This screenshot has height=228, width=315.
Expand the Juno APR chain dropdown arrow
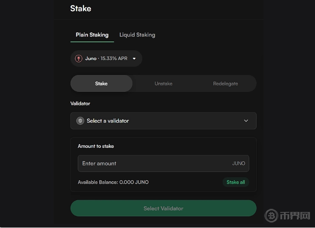(134, 59)
